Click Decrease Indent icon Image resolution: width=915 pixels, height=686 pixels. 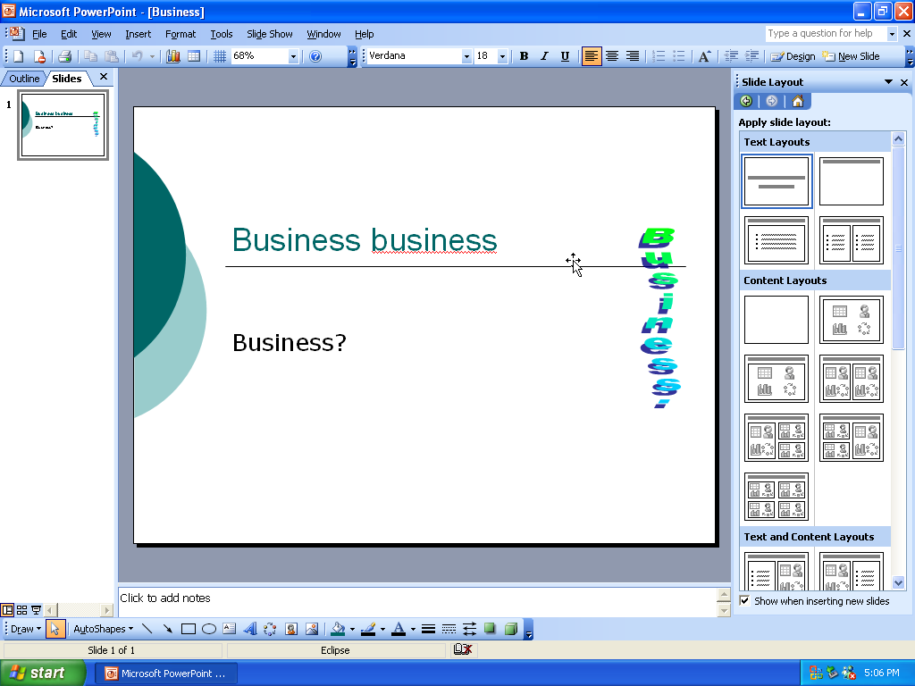pyautogui.click(x=731, y=56)
